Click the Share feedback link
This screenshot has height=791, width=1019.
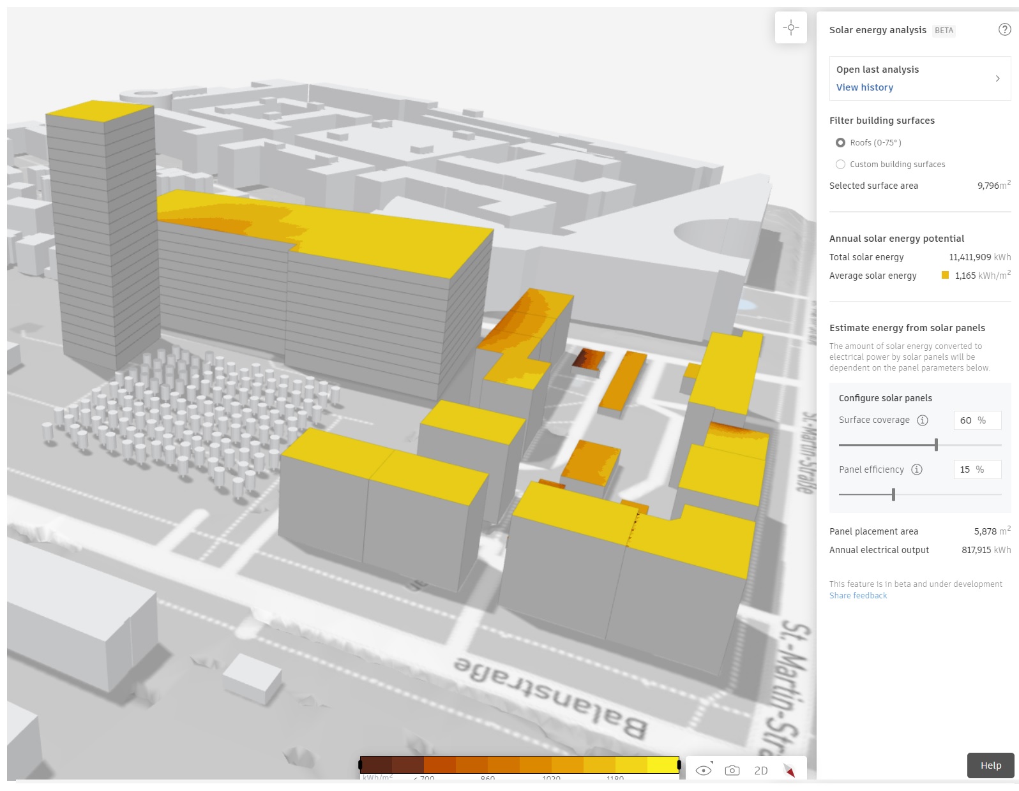pyautogui.click(x=857, y=596)
